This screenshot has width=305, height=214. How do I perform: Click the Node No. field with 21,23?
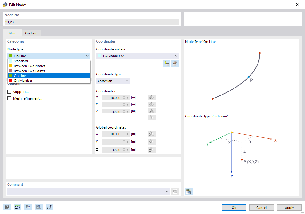[92, 22]
